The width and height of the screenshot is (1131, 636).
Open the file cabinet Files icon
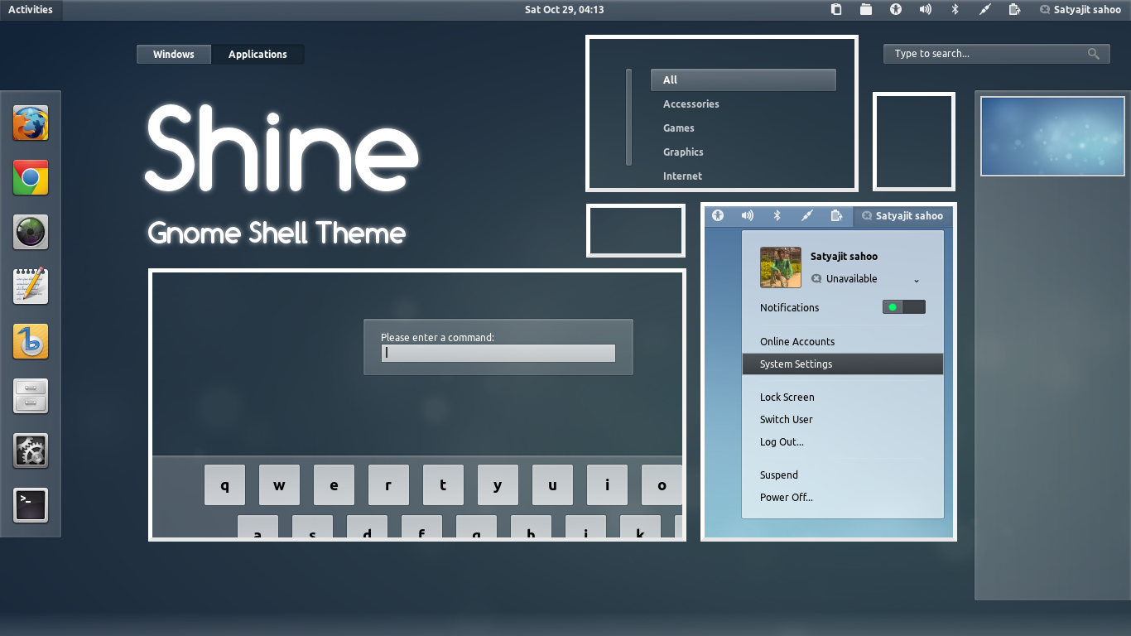coord(31,396)
